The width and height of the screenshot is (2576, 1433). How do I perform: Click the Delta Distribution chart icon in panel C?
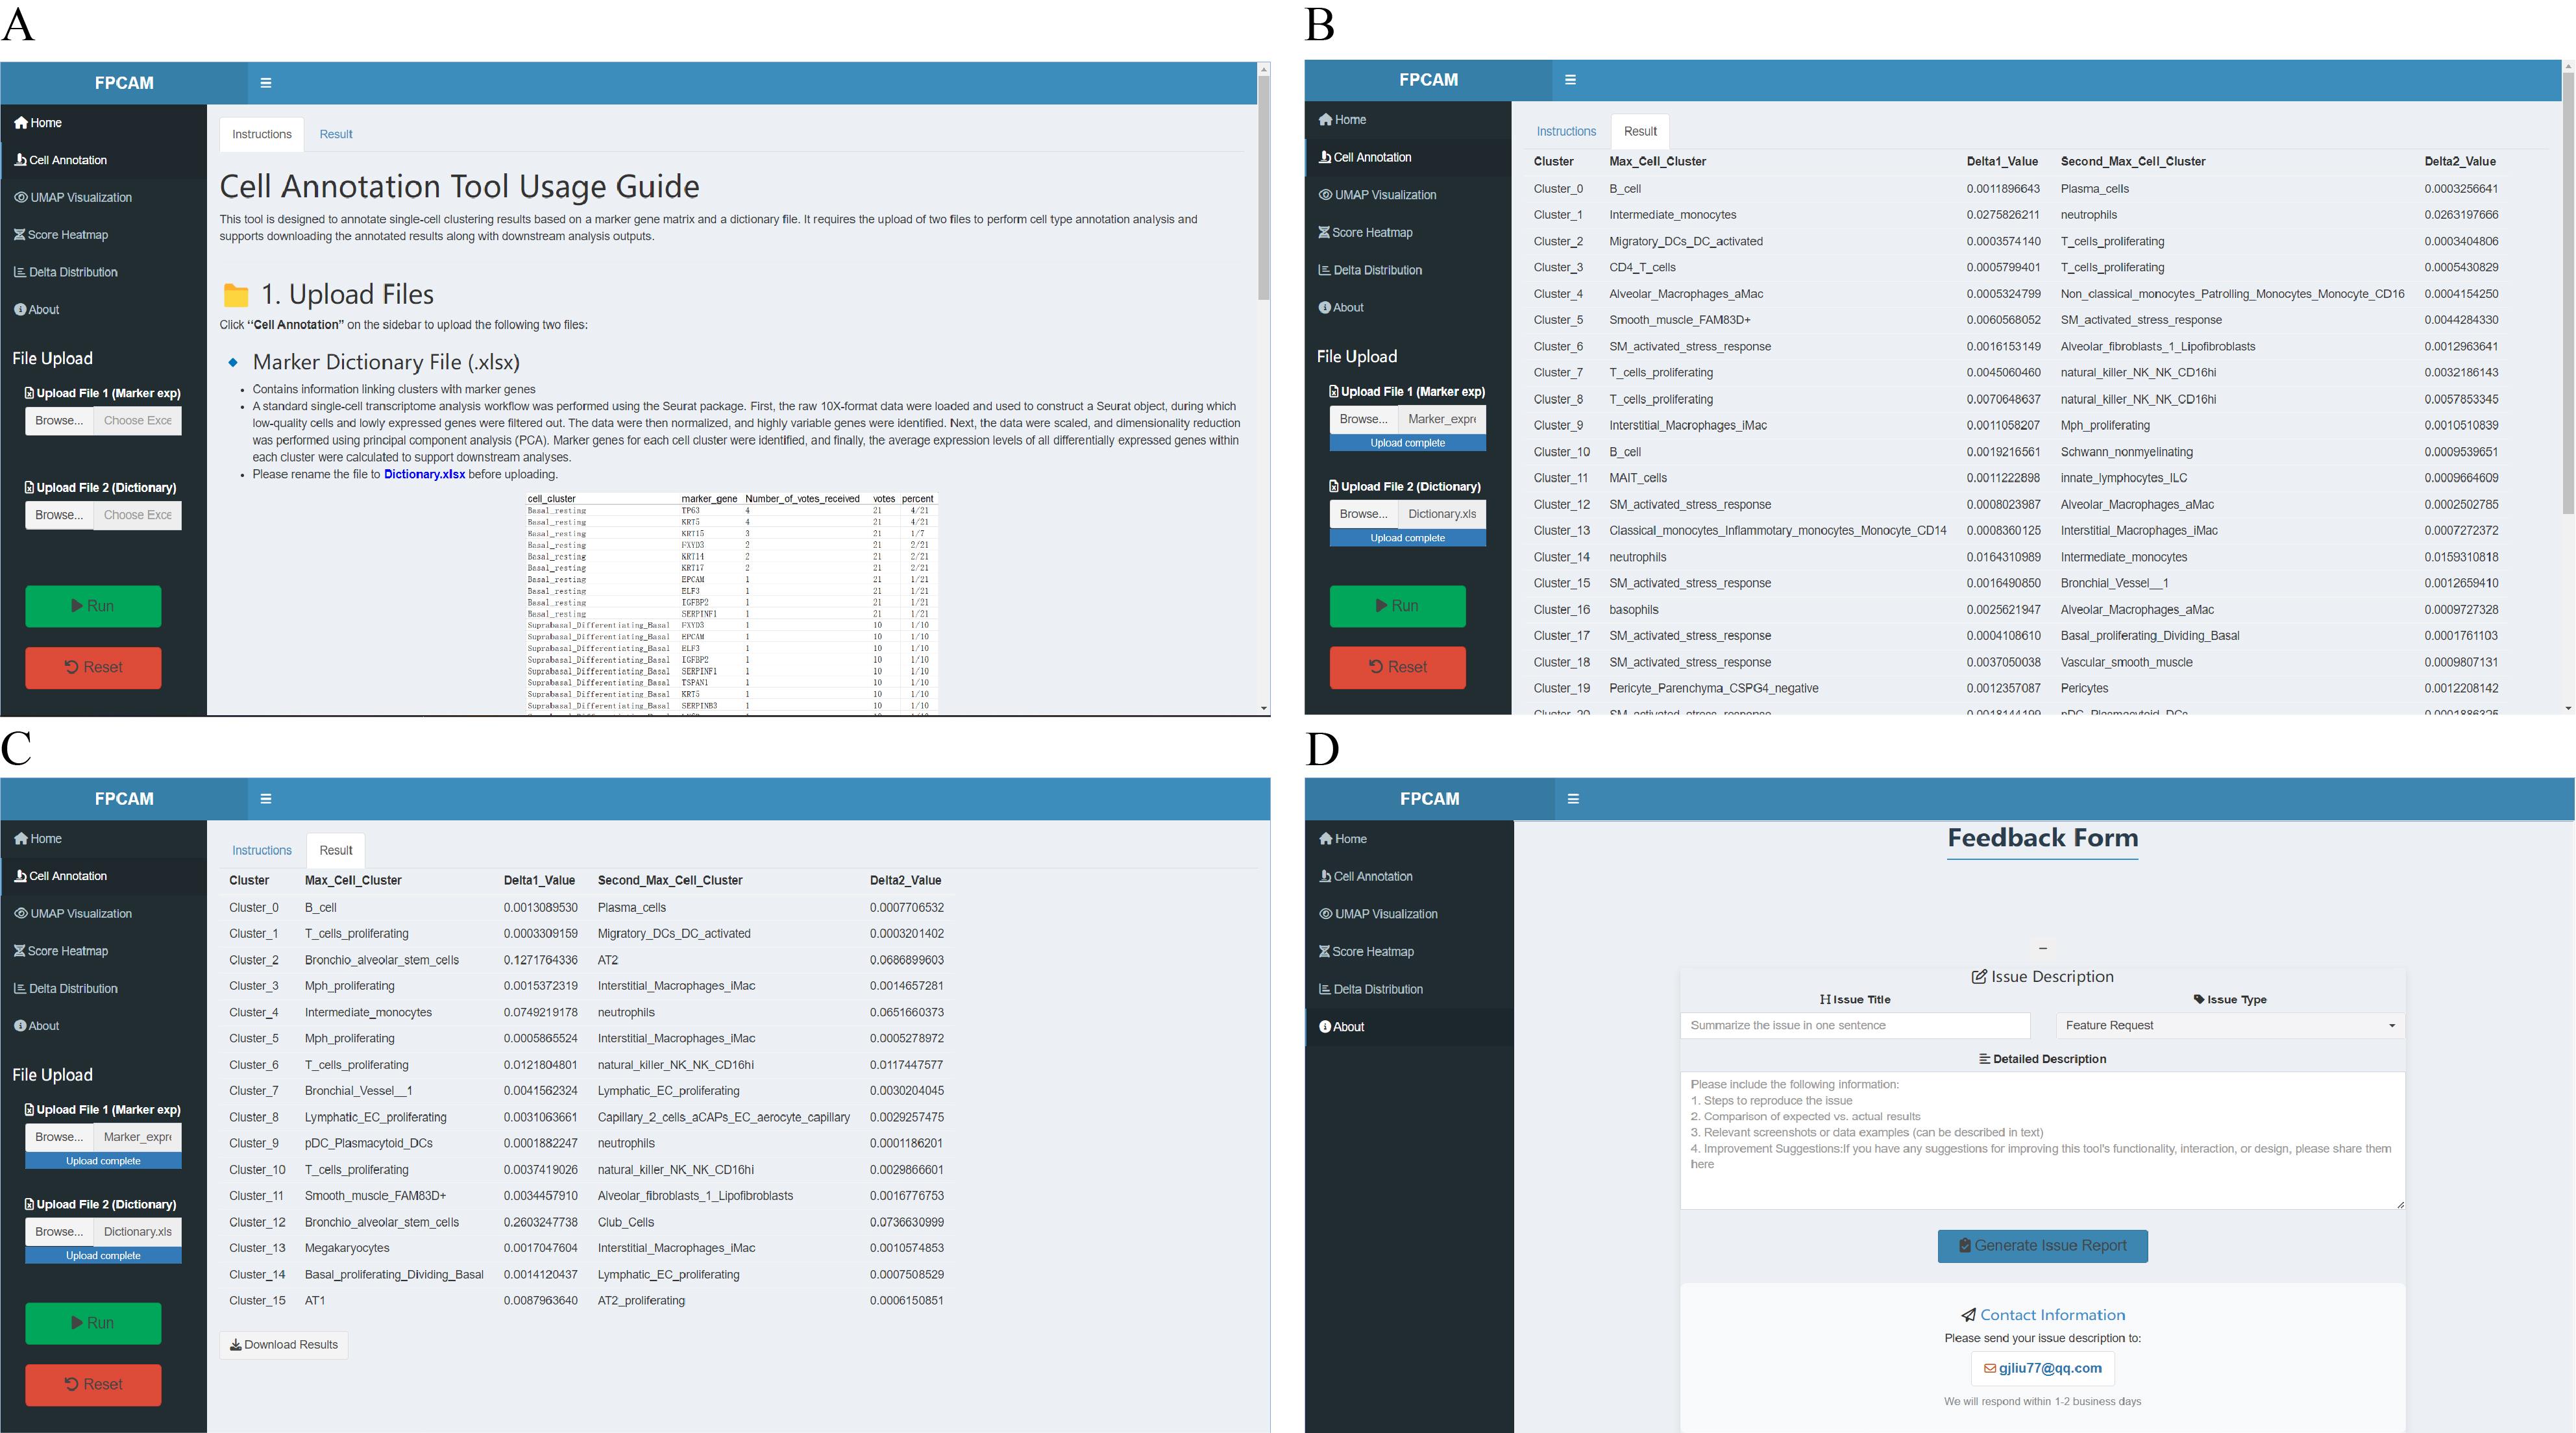(x=19, y=989)
